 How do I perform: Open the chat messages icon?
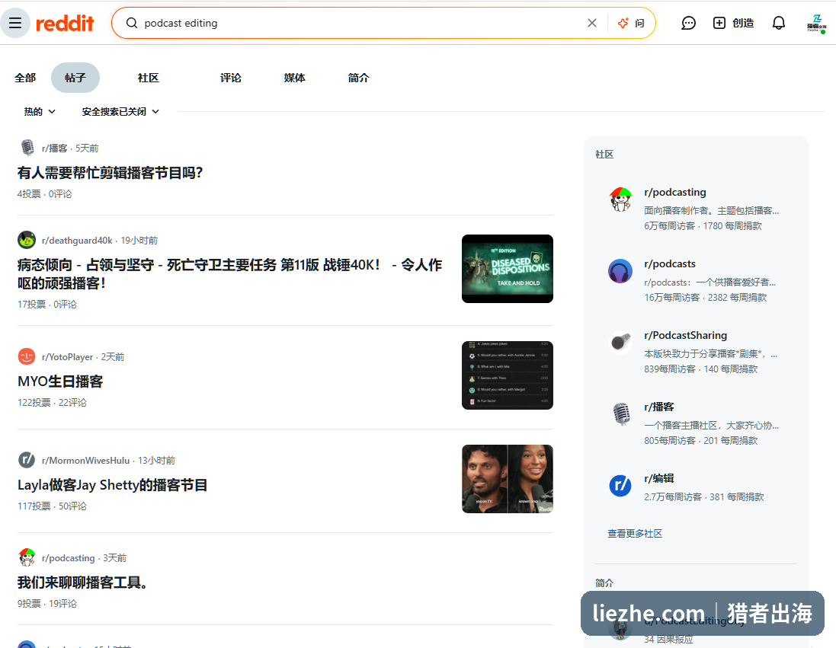coord(688,23)
